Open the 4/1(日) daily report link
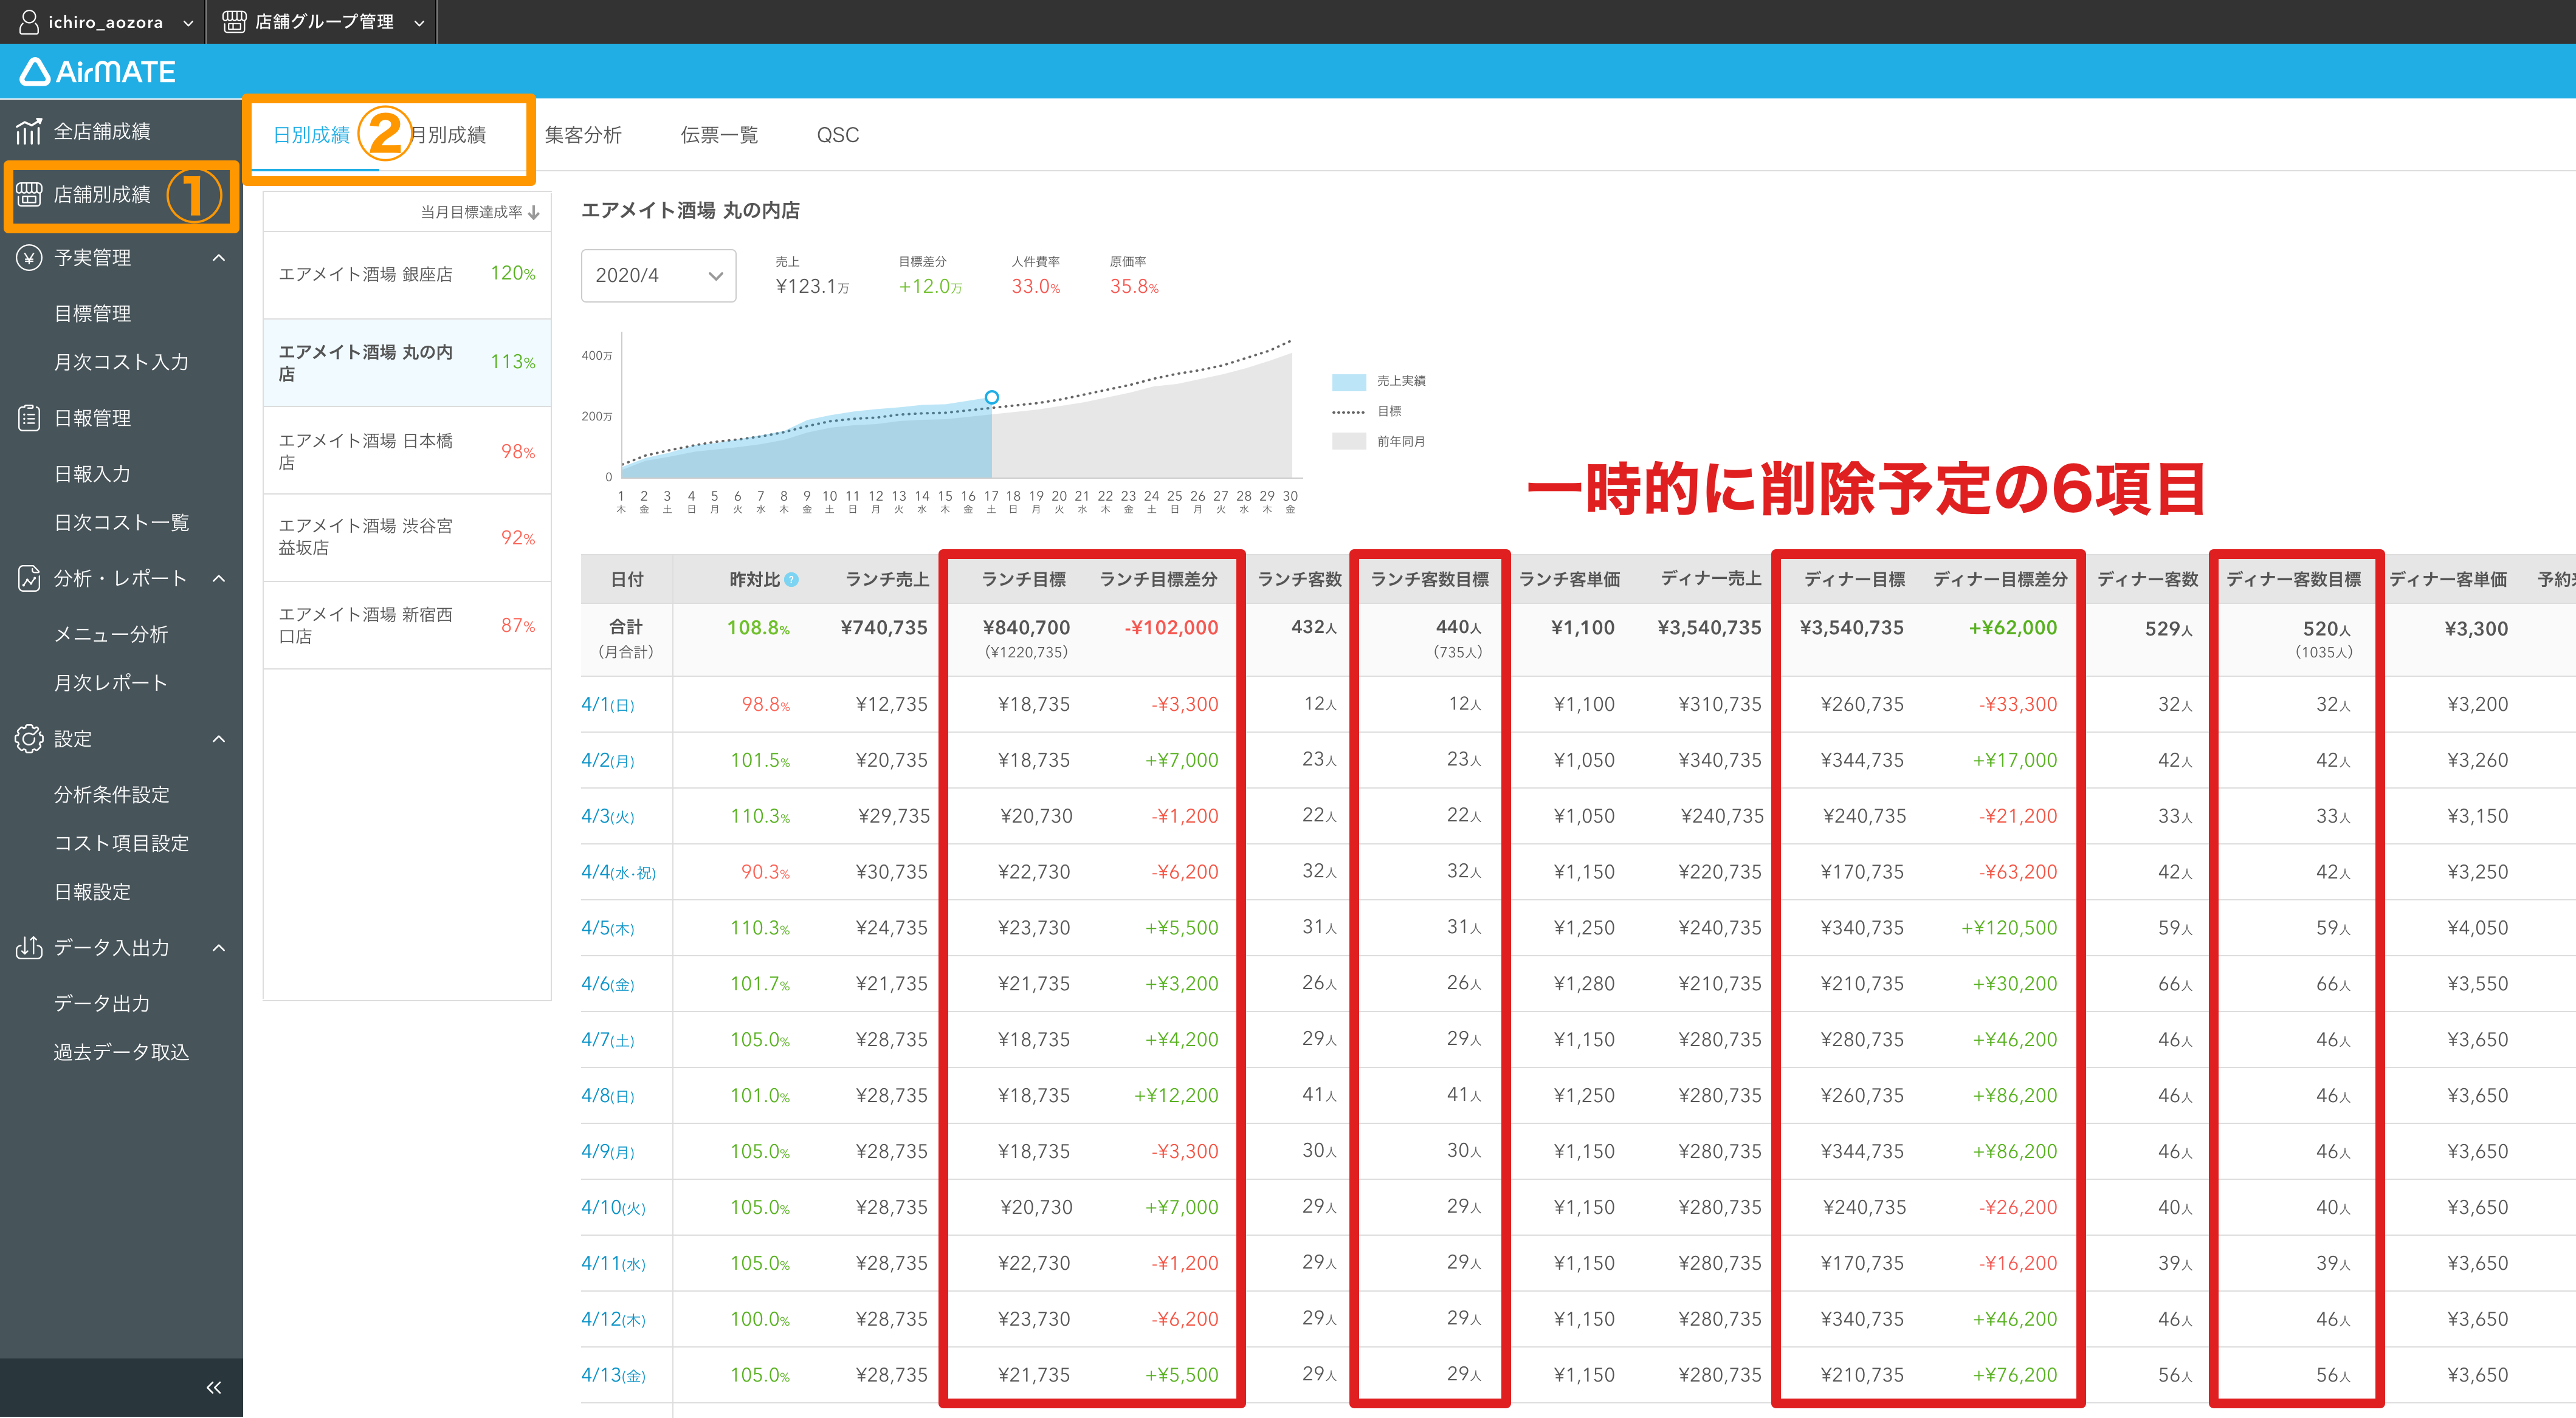The width and height of the screenshot is (2576, 1418). click(608, 705)
